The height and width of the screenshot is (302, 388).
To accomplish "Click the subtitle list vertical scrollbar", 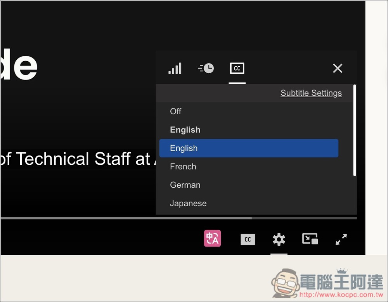I will [x=355, y=130].
